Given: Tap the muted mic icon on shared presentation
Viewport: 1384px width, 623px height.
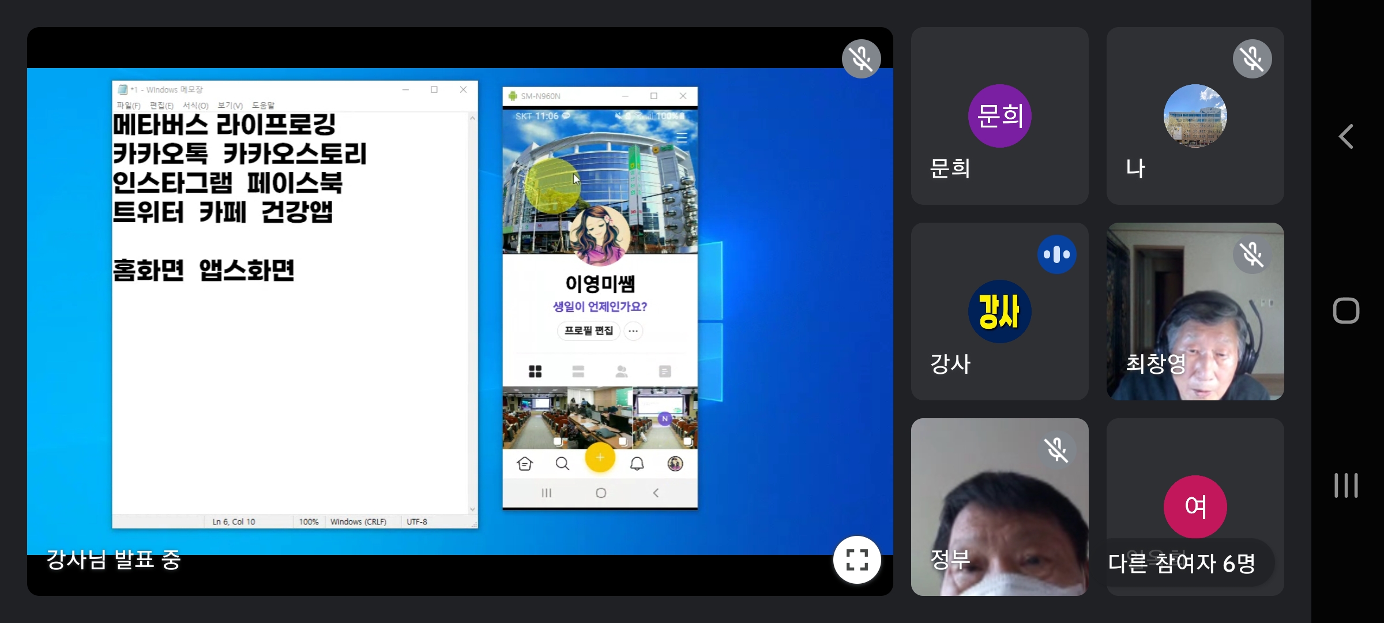Looking at the screenshot, I should [x=862, y=59].
